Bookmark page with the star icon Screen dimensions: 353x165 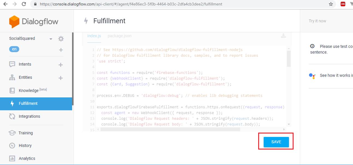331,4
